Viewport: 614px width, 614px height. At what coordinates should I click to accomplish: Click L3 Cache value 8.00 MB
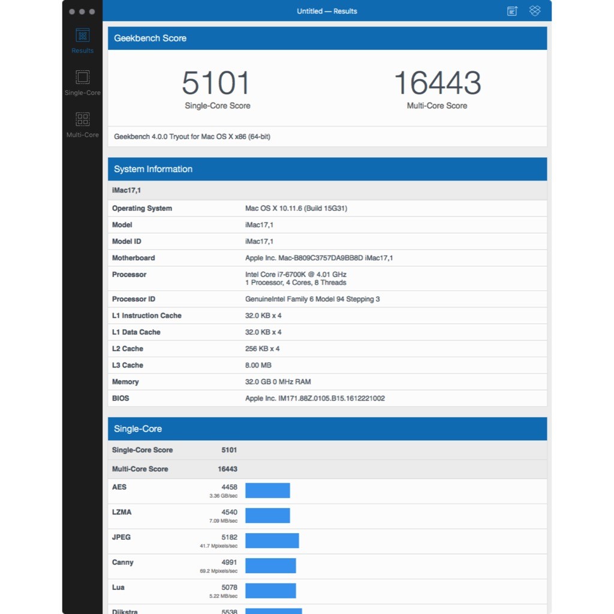(258, 365)
